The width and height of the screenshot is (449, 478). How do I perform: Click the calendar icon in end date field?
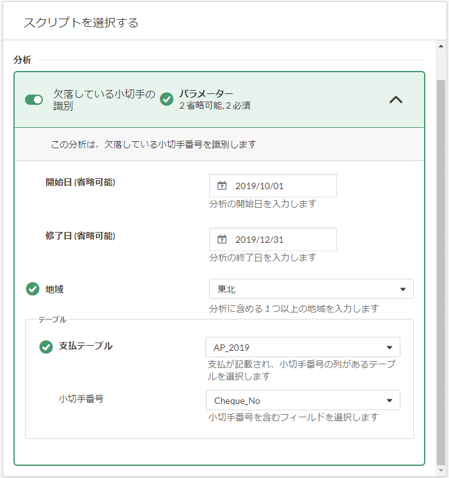pos(222,240)
